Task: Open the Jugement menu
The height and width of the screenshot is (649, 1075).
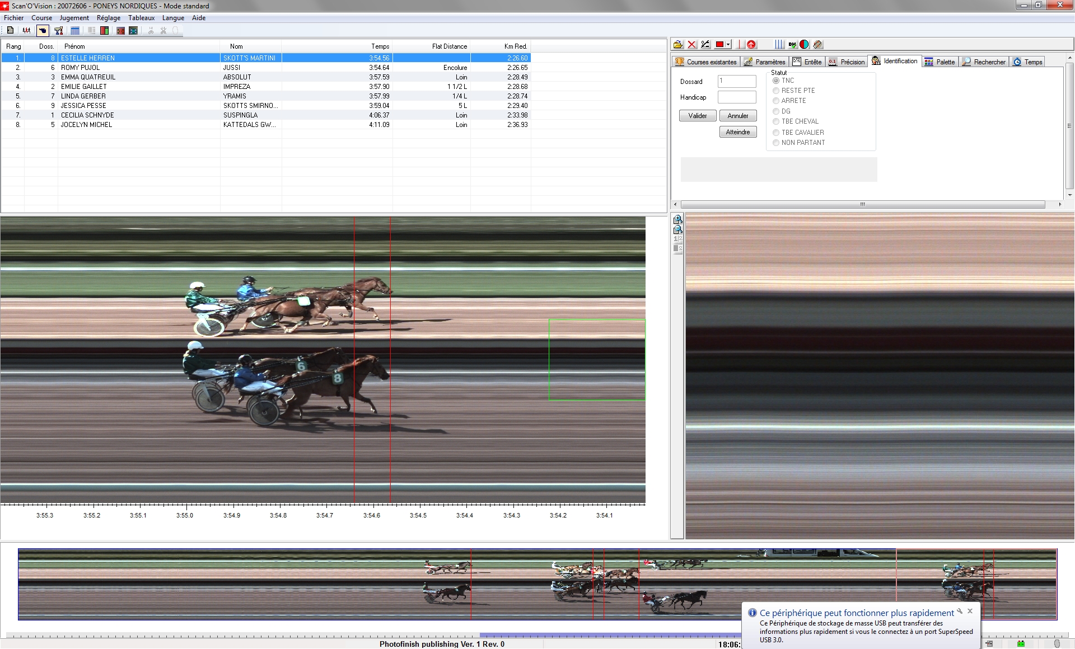Action: [x=74, y=18]
